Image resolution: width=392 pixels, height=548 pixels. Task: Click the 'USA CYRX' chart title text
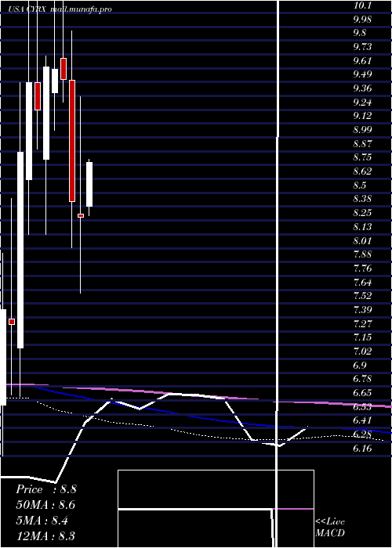click(x=27, y=9)
